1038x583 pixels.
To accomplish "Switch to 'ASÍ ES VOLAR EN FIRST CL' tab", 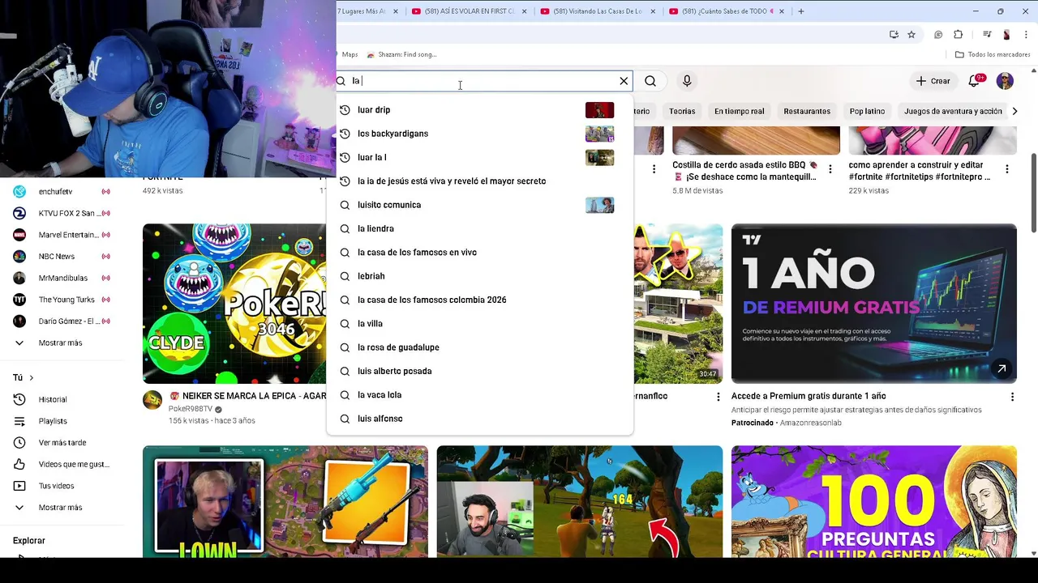I will pyautogui.click(x=470, y=11).
